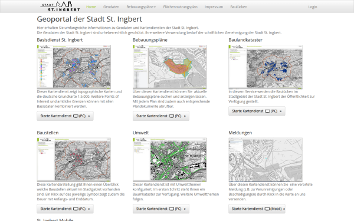Click the Geoportal der Stadt St. Ingbert title
The image size is (354, 221).
click(x=90, y=19)
